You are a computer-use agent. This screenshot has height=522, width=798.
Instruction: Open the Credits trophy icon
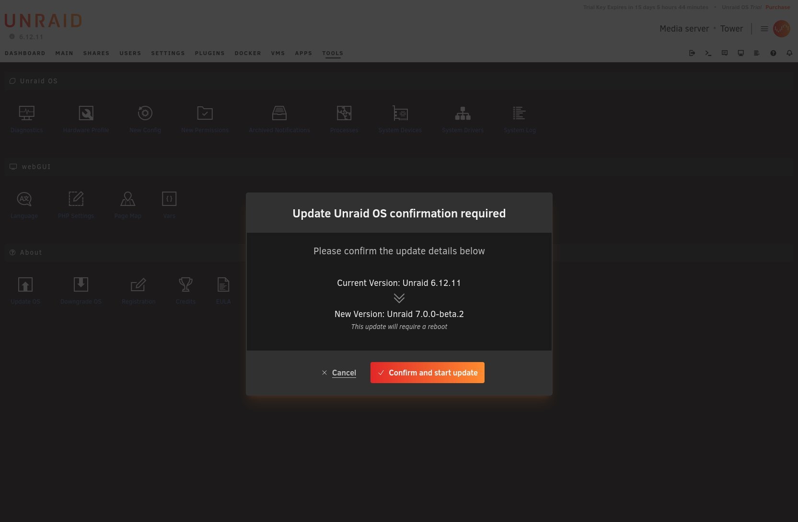tap(185, 284)
